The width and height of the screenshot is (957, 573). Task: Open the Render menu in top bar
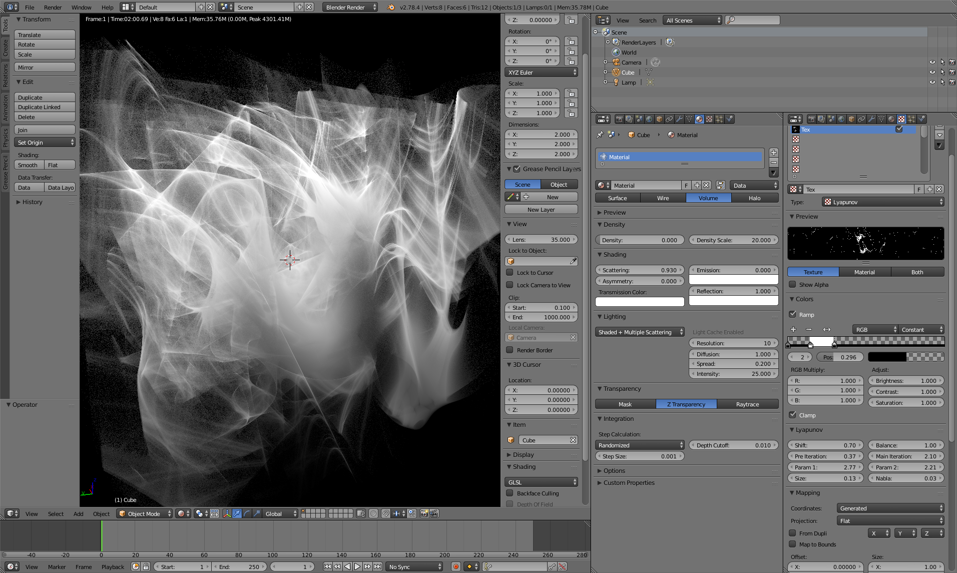53,8
